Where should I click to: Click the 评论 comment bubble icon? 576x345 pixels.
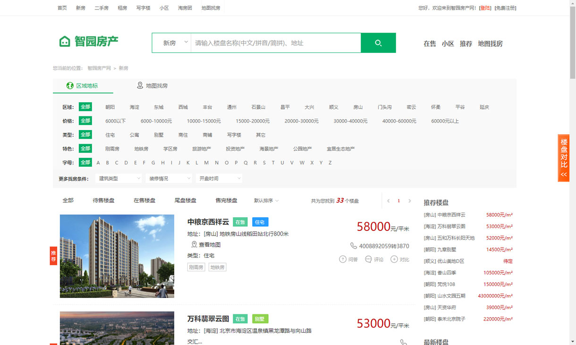point(368,259)
